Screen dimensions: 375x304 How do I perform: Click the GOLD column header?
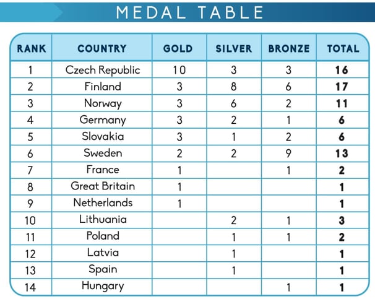[x=178, y=48]
